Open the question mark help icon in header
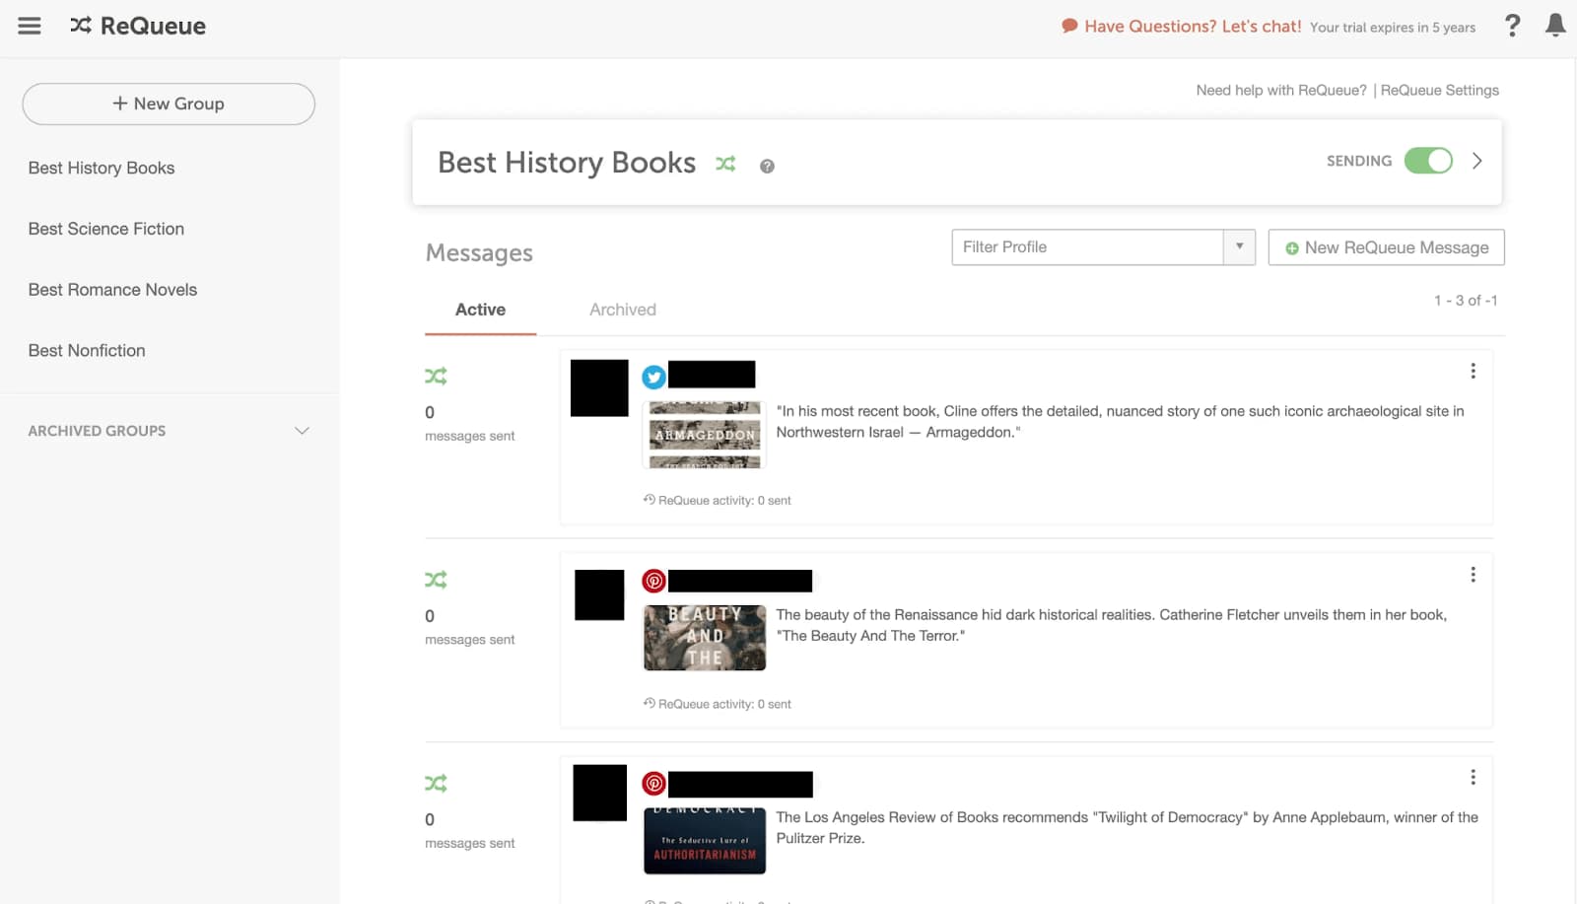The image size is (1577, 904). 1512,26
